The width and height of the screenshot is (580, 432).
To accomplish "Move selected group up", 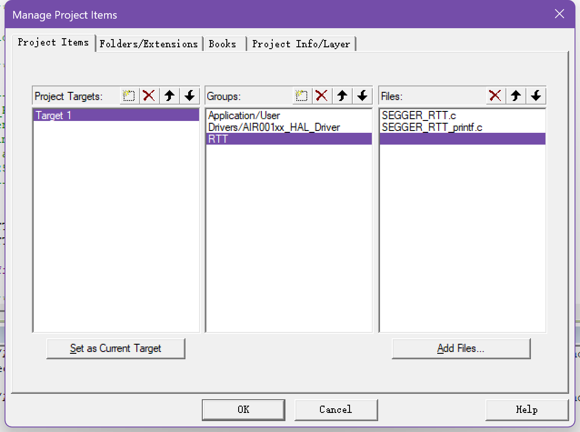I will click(x=342, y=96).
